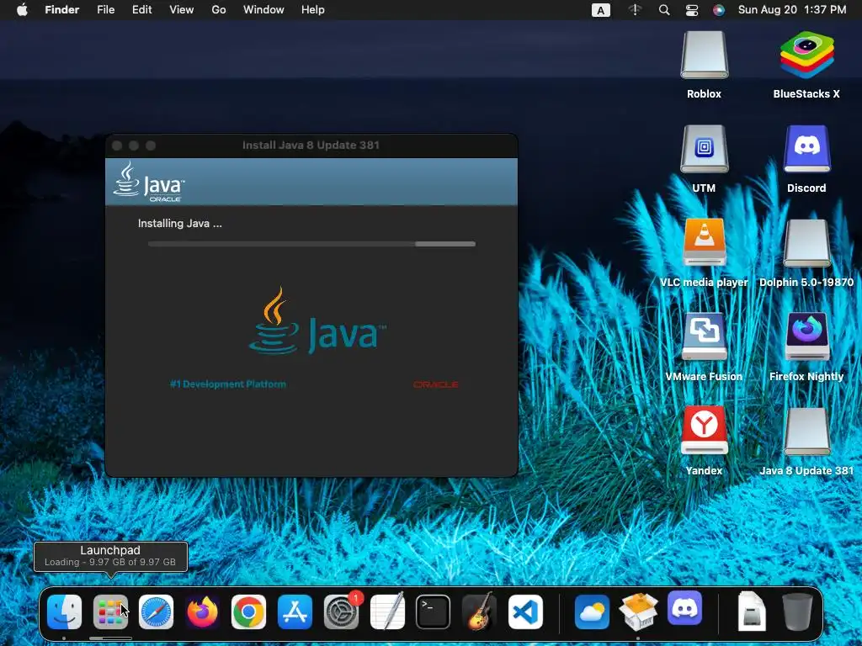Open the Trash in the Dock
The image size is (862, 646).
[797, 612]
